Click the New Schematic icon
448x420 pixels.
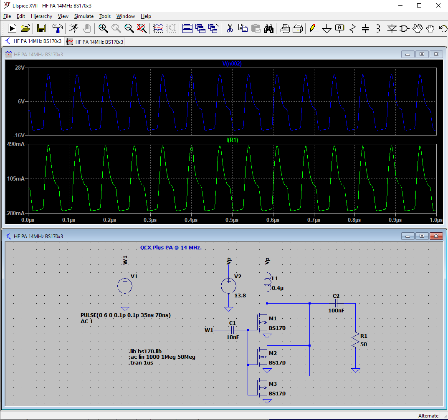pyautogui.click(x=12, y=28)
